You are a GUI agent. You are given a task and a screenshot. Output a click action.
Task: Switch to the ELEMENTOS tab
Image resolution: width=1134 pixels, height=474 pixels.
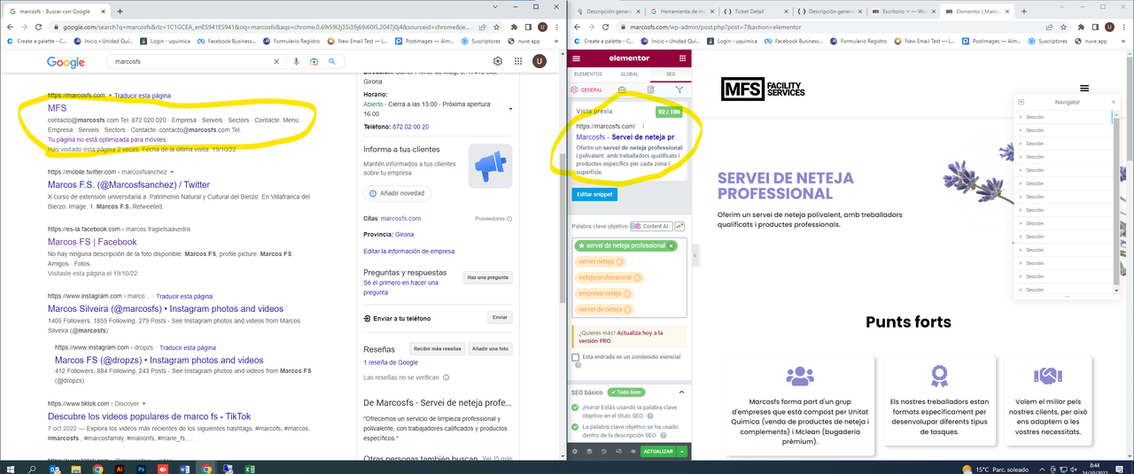[x=588, y=74]
